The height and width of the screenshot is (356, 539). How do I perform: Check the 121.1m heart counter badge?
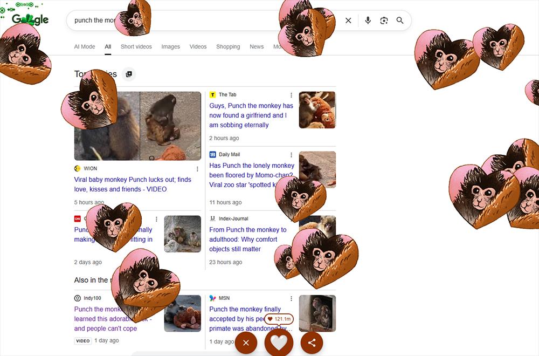tap(279, 319)
